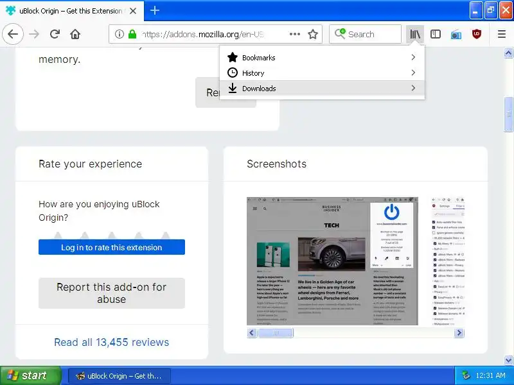Screen dimensions: 514x385
Task: Expand the History submenu chevron
Action: (413, 73)
